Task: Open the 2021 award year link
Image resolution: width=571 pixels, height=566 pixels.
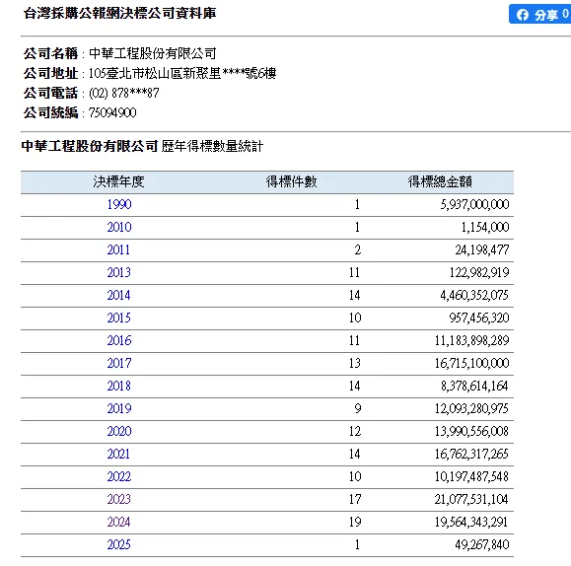Action: [118, 454]
